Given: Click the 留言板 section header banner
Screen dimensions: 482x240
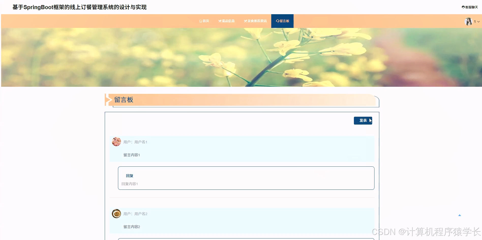Looking at the screenshot, I should (x=242, y=100).
